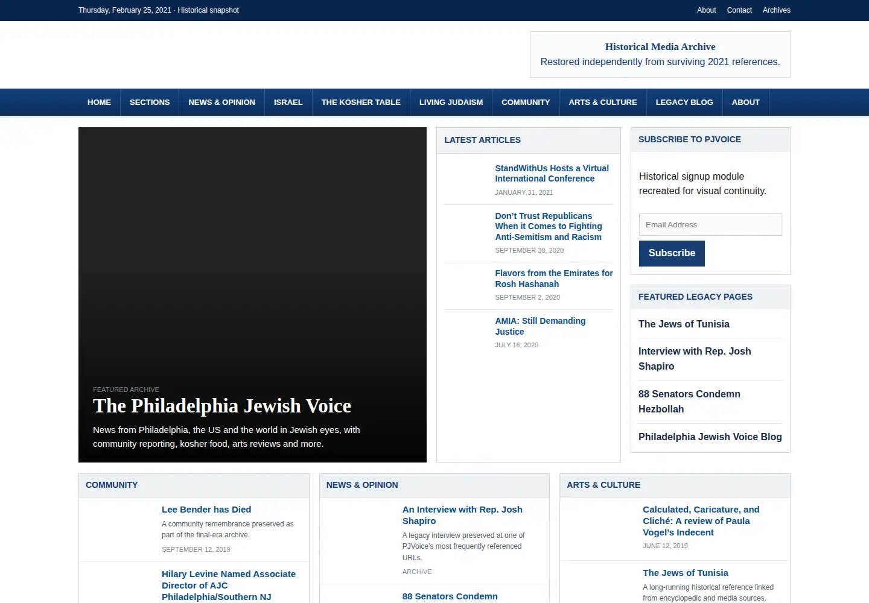
Task: Open LIVING JUDAISM in navigation bar
Action: pos(451,103)
